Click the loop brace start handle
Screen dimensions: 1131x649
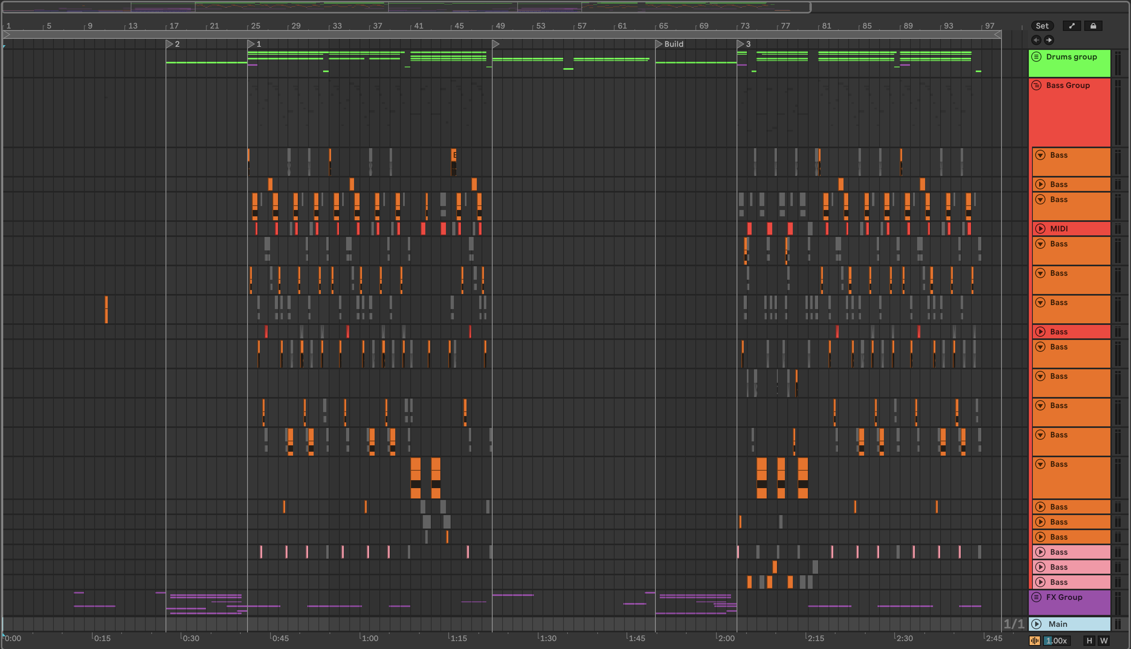[6, 34]
